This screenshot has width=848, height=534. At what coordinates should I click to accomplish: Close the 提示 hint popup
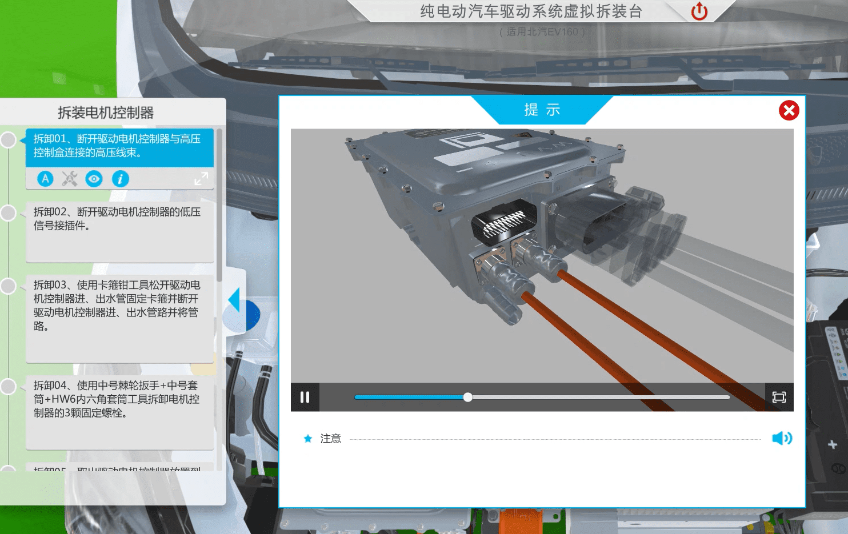[789, 111]
